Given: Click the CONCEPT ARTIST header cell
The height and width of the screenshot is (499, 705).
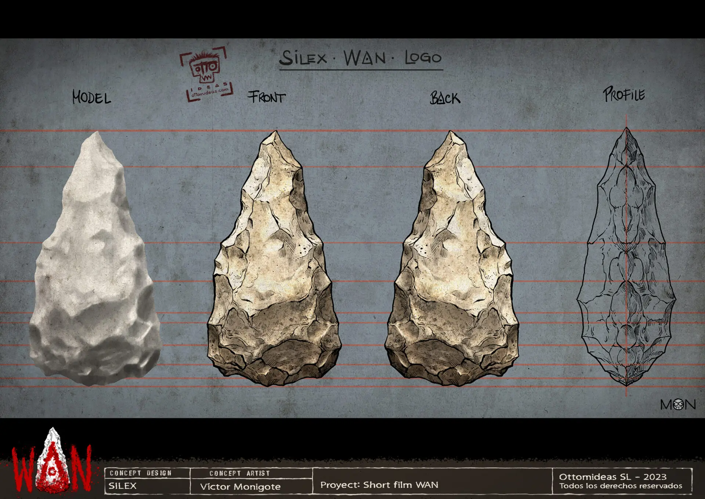Looking at the screenshot, I should pyautogui.click(x=240, y=473).
